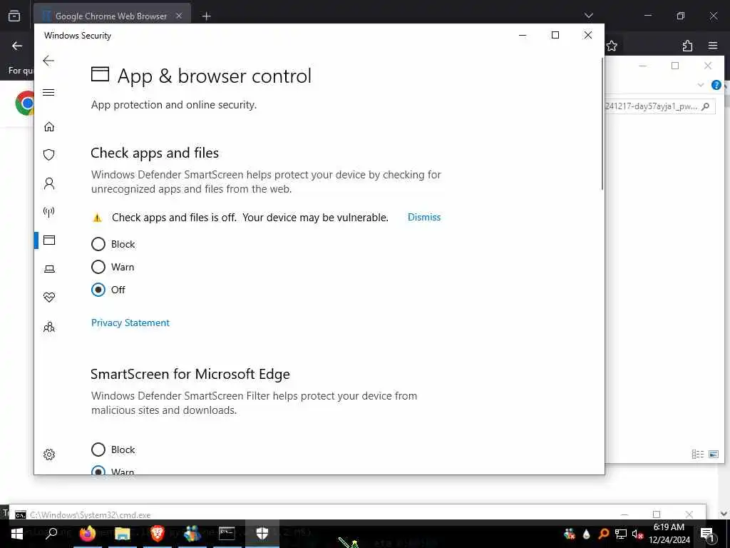
Task: Switch to Google Chrome Web Browser tab
Action: pos(110,16)
